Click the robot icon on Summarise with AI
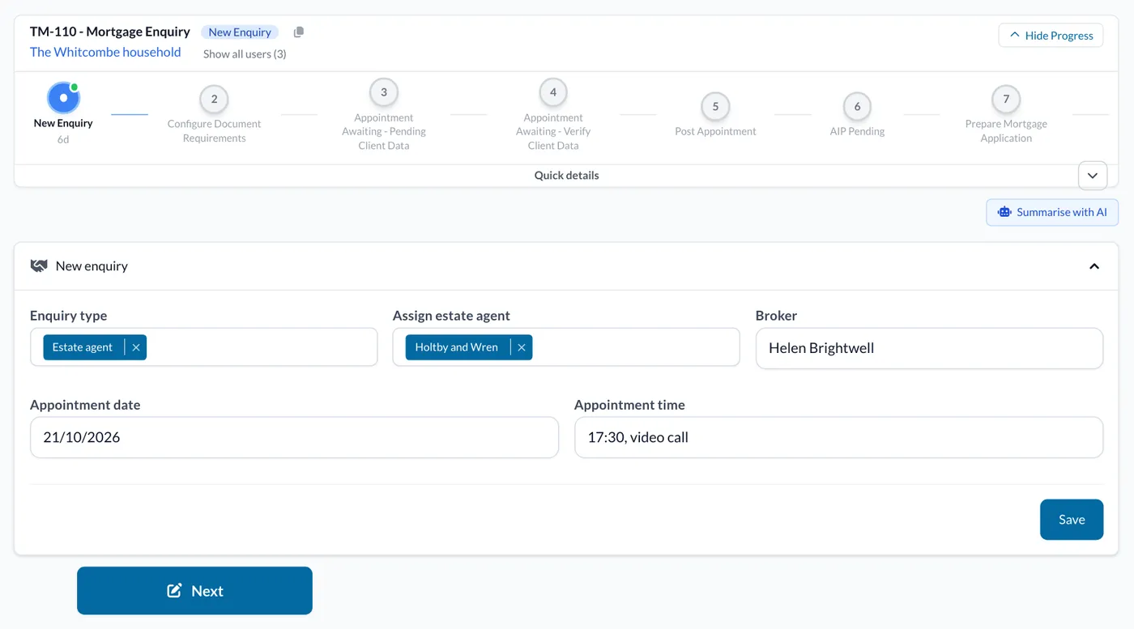The height and width of the screenshot is (629, 1134). (x=1004, y=212)
